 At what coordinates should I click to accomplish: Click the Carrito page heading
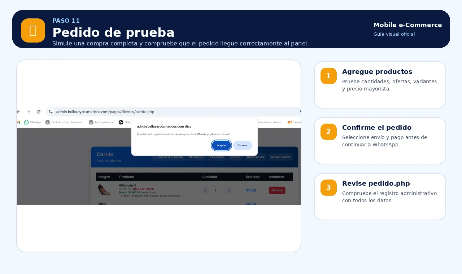coord(105,154)
